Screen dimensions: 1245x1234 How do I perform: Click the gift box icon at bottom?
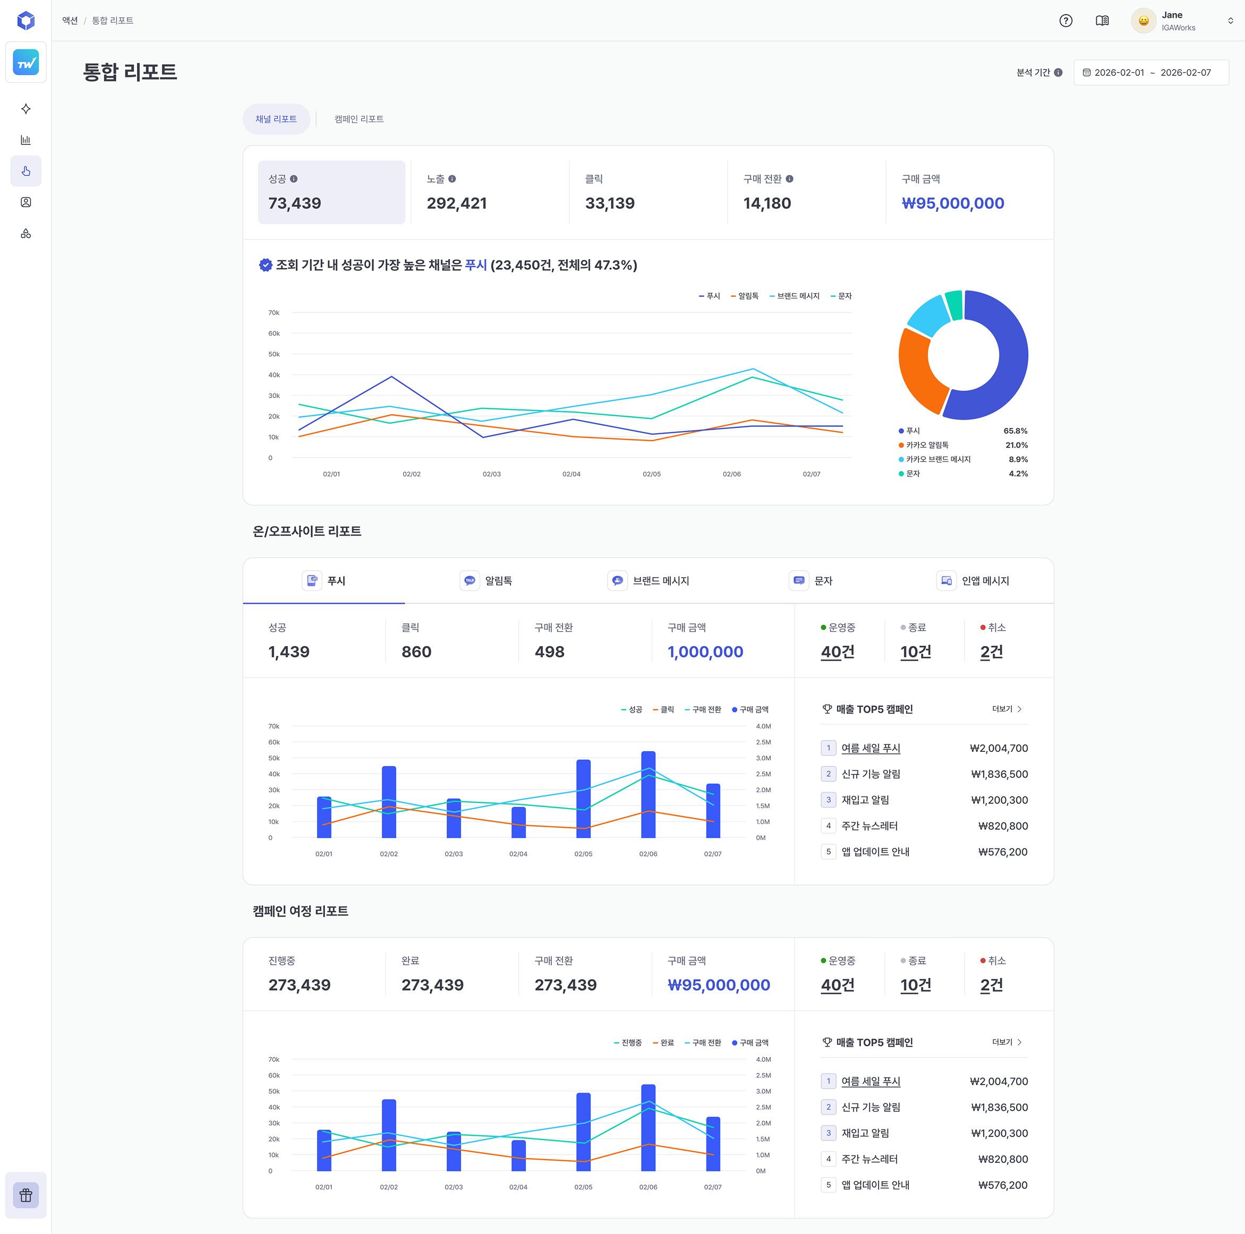[26, 1195]
